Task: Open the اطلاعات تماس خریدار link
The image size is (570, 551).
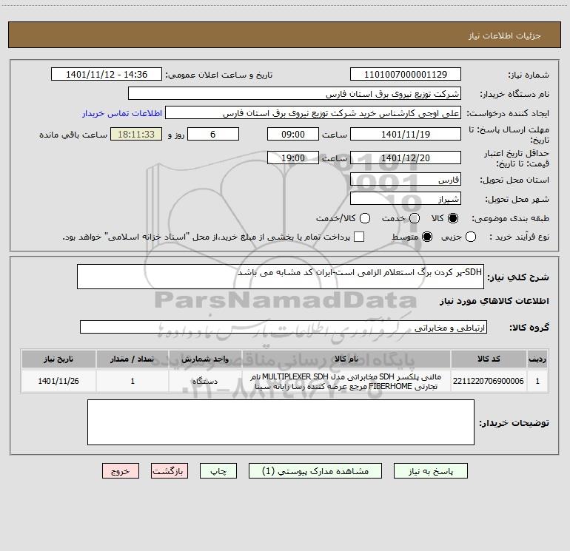Action: tap(122, 113)
